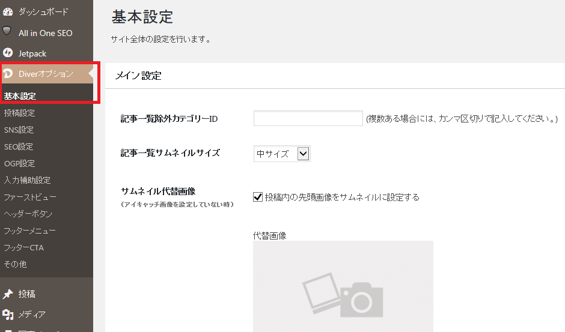Open フッターCTA settings link

coord(23,247)
